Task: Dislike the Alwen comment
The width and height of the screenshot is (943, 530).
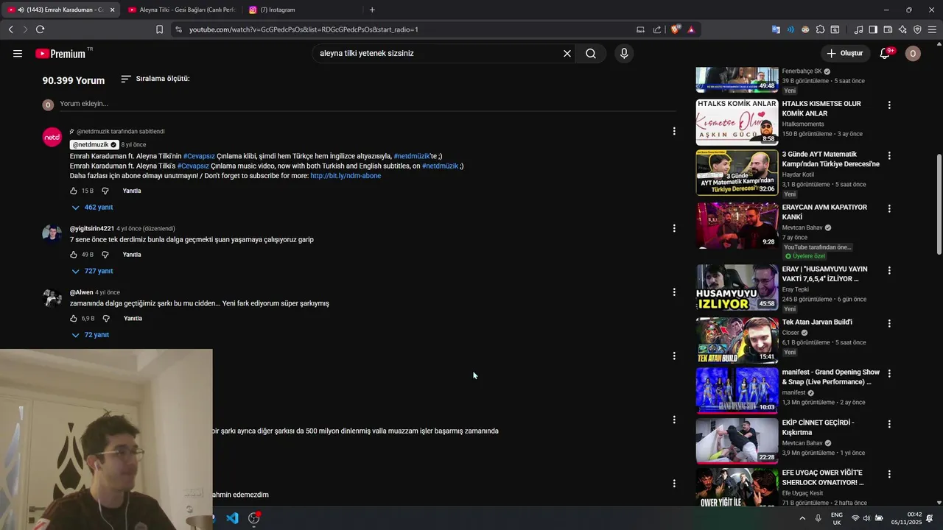Action: click(106, 318)
